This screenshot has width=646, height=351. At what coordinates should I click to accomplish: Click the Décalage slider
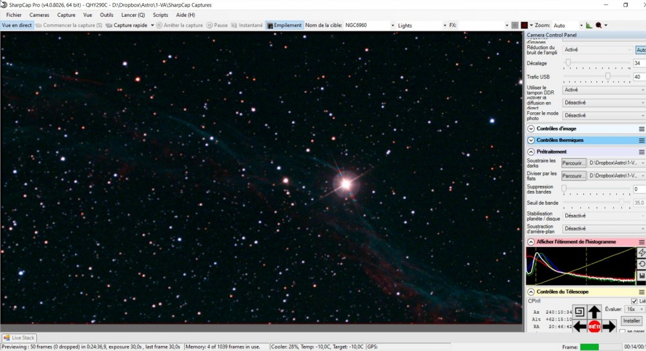[x=597, y=63]
